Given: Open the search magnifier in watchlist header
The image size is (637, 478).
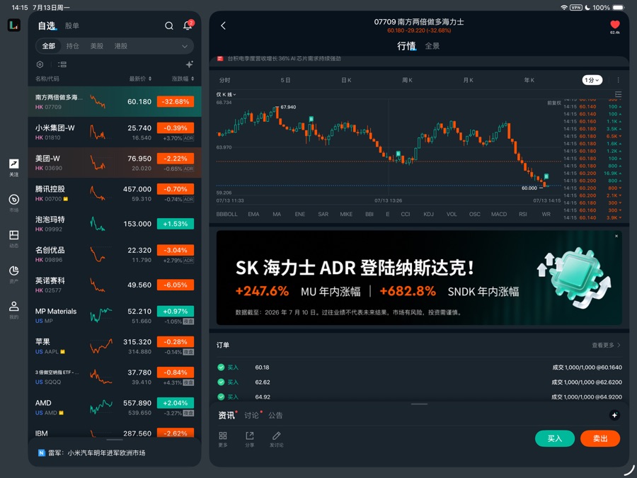Looking at the screenshot, I should [x=169, y=26].
